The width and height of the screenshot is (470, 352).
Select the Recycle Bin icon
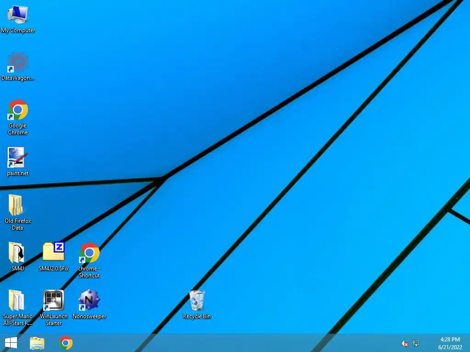(197, 305)
